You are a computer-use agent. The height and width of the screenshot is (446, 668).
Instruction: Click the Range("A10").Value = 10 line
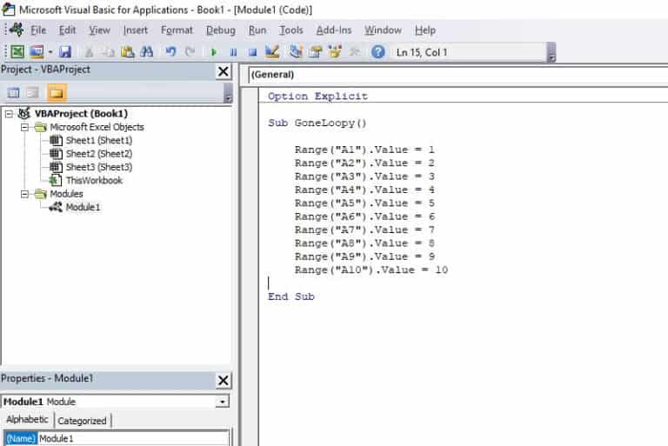coord(371,270)
